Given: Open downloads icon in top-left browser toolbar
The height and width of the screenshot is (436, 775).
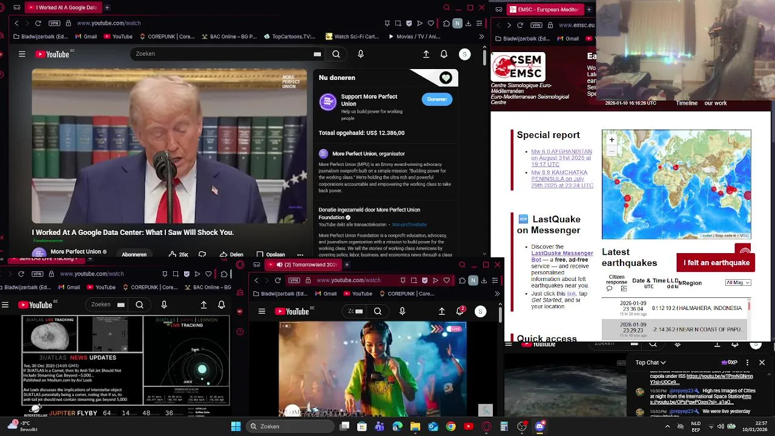Looking at the screenshot, I should (x=468, y=23).
